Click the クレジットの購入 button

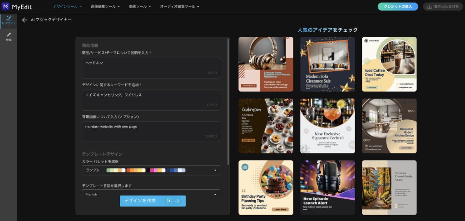pyautogui.click(x=397, y=7)
